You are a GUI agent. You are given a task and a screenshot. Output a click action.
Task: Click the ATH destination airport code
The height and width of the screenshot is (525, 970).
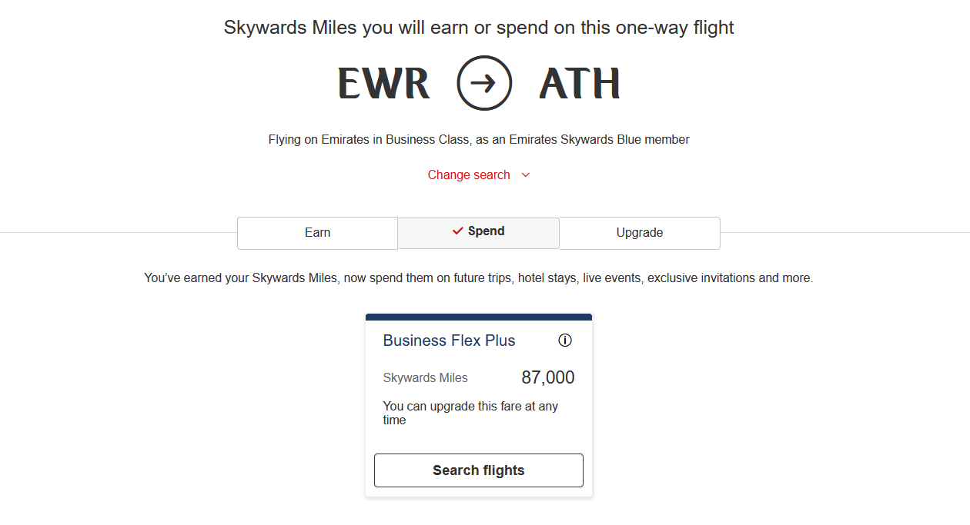[580, 84]
